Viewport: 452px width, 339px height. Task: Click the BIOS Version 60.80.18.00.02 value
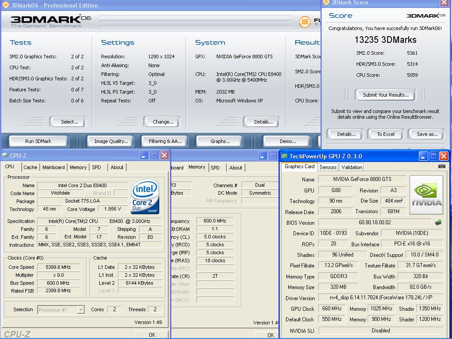pyautogui.click(x=375, y=222)
